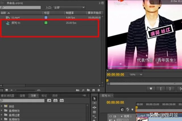The image size is (182, 121).
Task: Select the Ripple Edit tool
Action: coord(94,108)
